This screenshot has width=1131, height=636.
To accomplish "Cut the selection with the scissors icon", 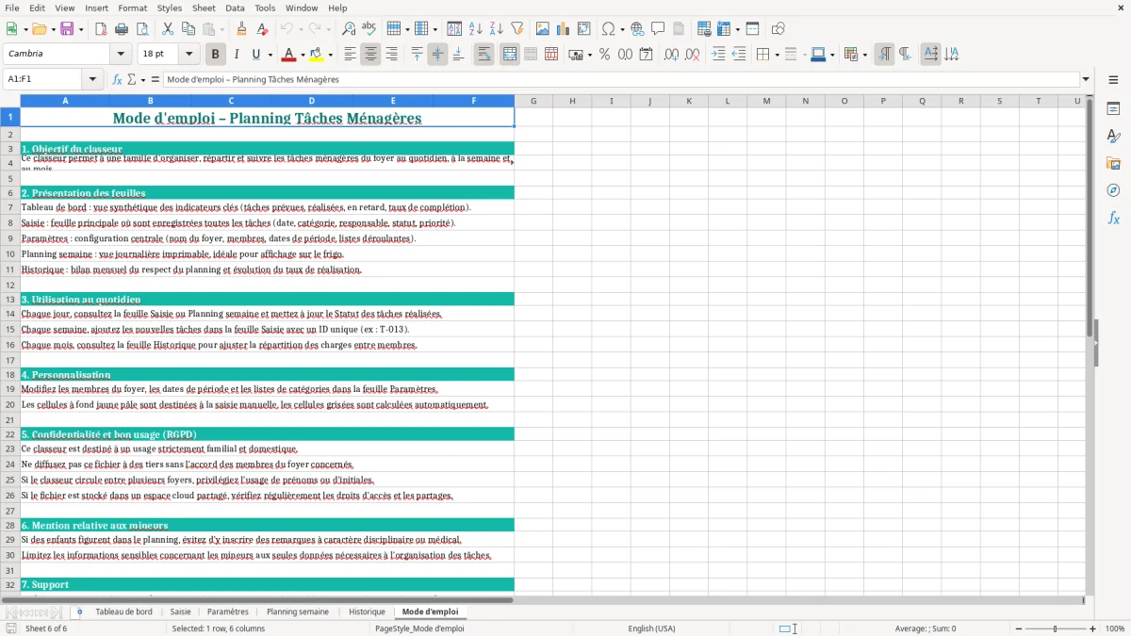I will pos(168,29).
